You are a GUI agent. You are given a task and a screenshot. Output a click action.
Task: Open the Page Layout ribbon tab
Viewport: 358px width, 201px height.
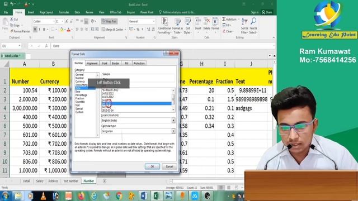click(46, 12)
